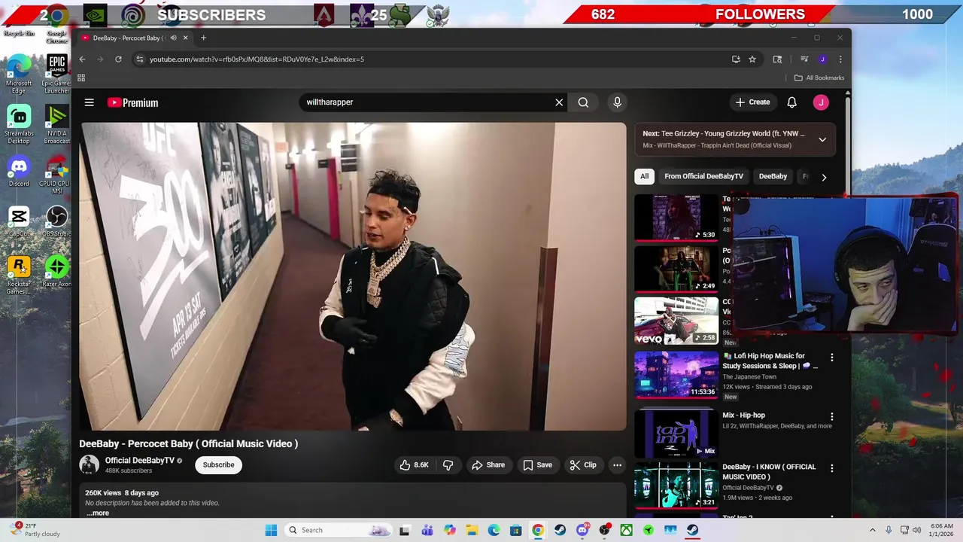Select From Official DeeBabyTV chip
This screenshot has width=963, height=542.
[703, 176]
